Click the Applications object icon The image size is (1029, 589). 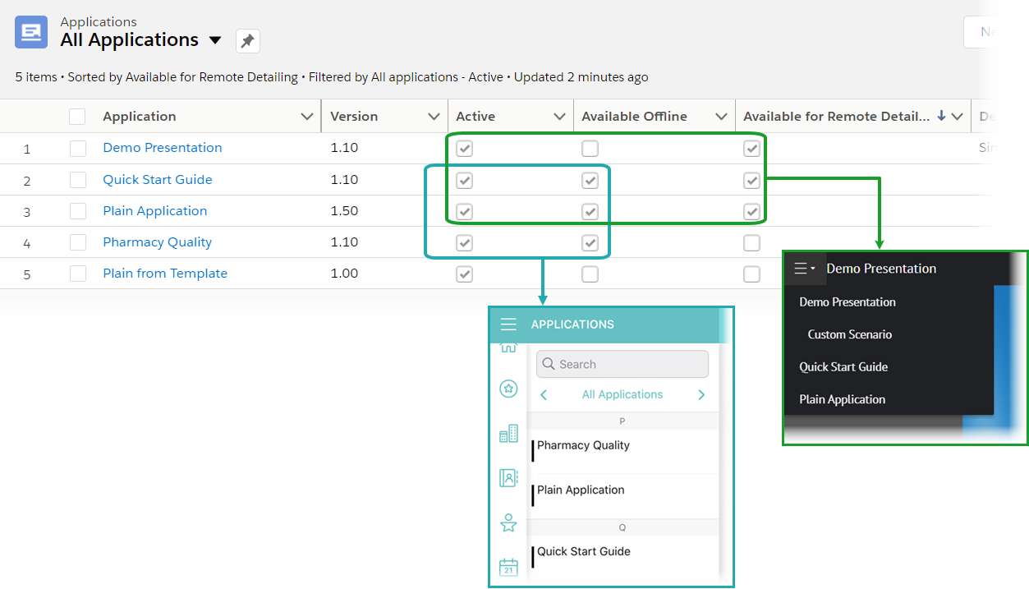point(31,32)
